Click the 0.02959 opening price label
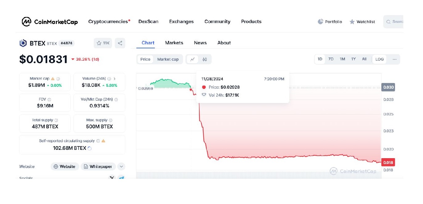 pyautogui.click(x=145, y=88)
